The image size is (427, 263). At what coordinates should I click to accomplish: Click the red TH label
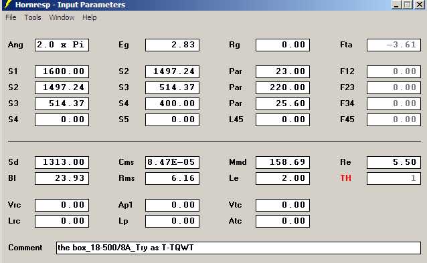(x=345, y=178)
